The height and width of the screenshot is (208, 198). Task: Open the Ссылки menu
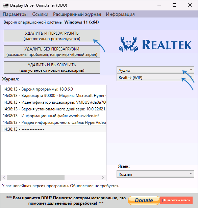(x=40, y=14)
